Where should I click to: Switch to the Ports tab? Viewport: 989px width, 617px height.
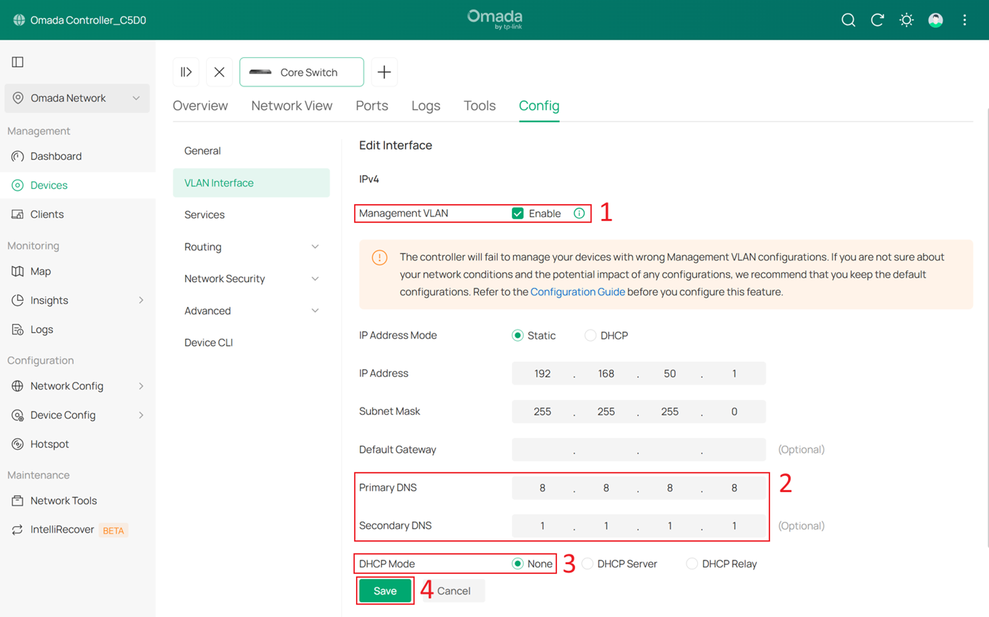[x=371, y=105]
